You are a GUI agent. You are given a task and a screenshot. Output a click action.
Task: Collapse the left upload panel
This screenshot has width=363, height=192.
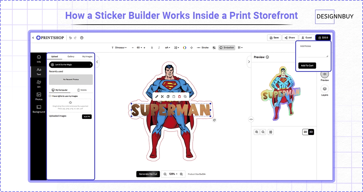point(97,62)
